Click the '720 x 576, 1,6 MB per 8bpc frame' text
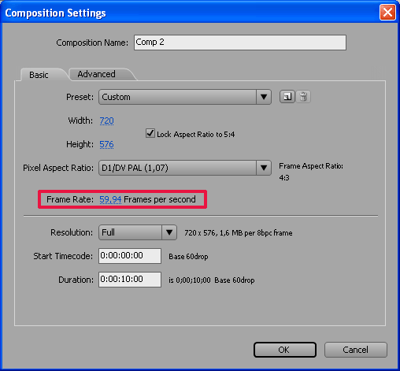 [x=239, y=233]
